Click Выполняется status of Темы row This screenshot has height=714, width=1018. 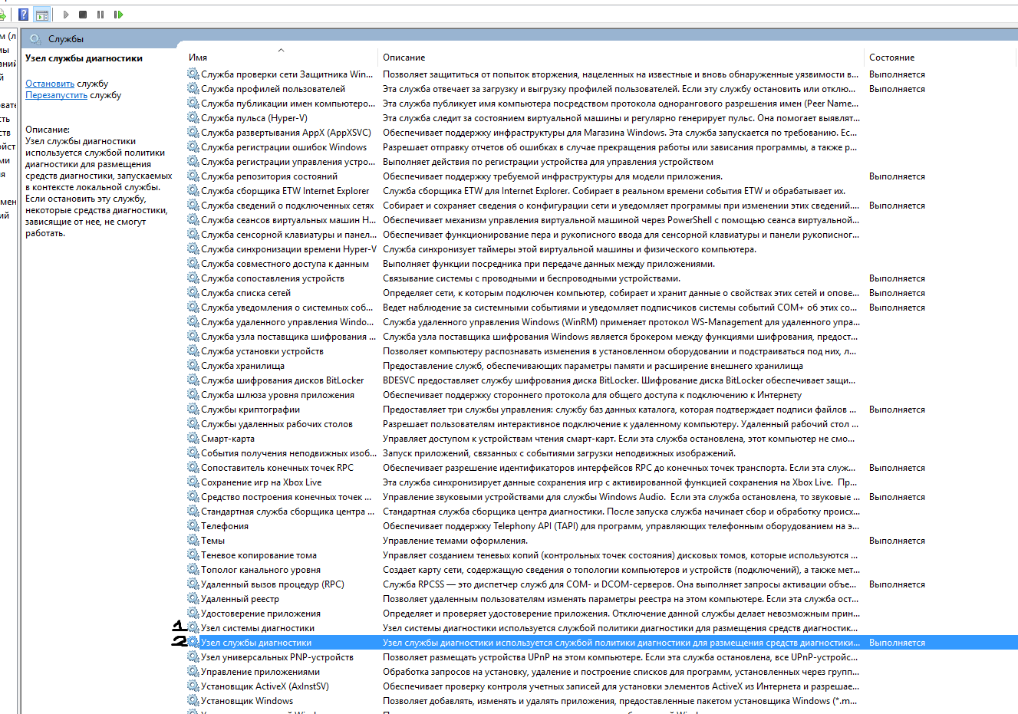(x=897, y=541)
